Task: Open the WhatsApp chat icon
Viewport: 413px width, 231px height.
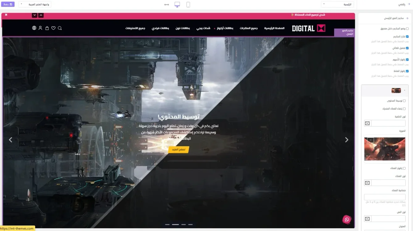Action: 347,220
